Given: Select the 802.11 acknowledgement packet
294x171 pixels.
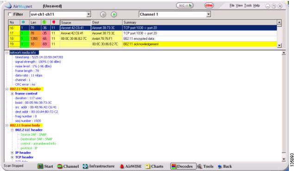Looking at the screenshot, I should (143, 44).
